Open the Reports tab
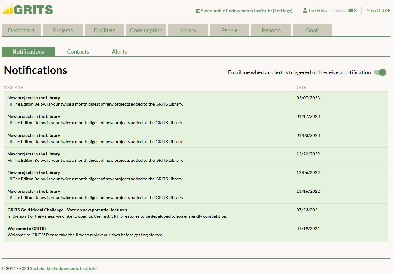This screenshot has height=273, width=393. (271, 30)
